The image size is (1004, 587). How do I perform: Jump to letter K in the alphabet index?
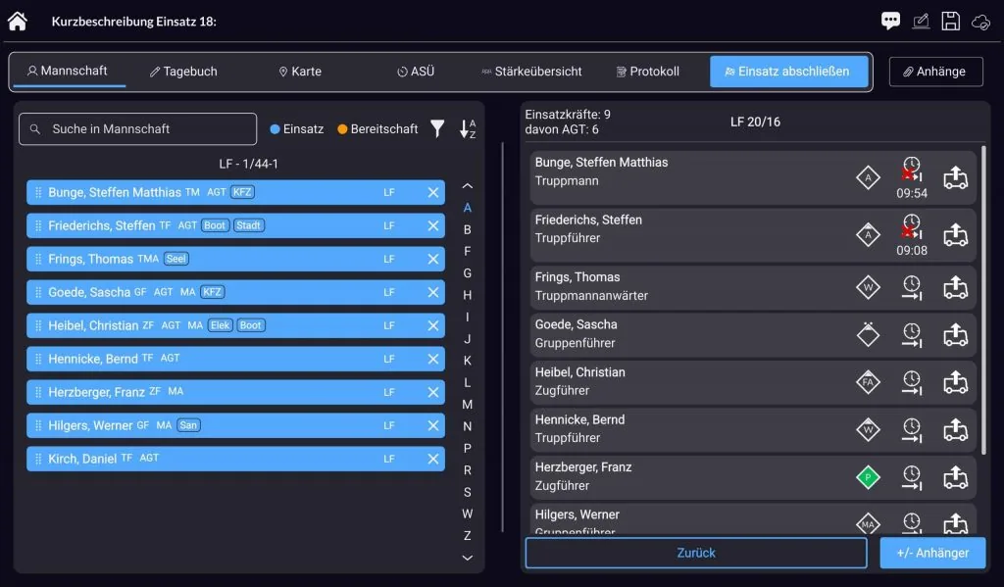click(x=468, y=361)
